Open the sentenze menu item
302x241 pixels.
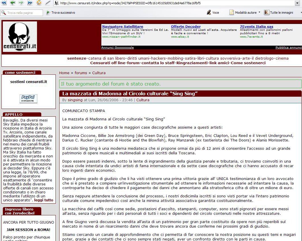click(x=77, y=58)
